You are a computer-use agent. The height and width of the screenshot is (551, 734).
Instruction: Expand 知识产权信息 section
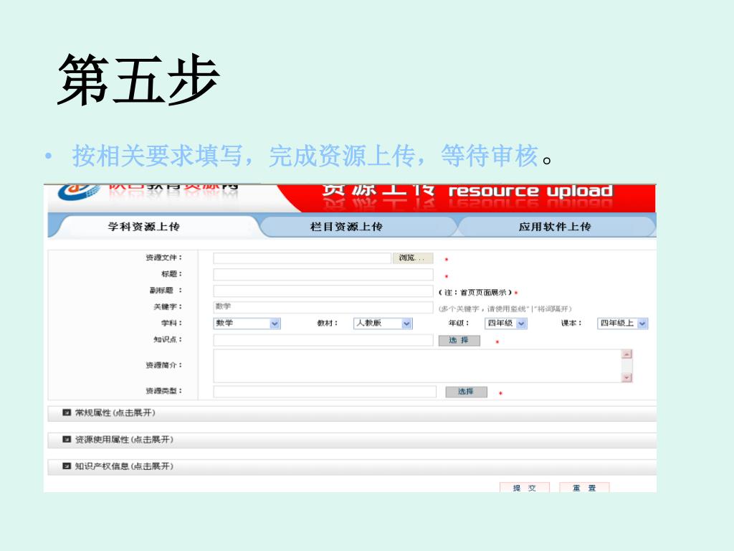[x=352, y=466]
